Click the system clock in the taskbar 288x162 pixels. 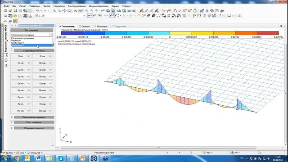click(278, 158)
